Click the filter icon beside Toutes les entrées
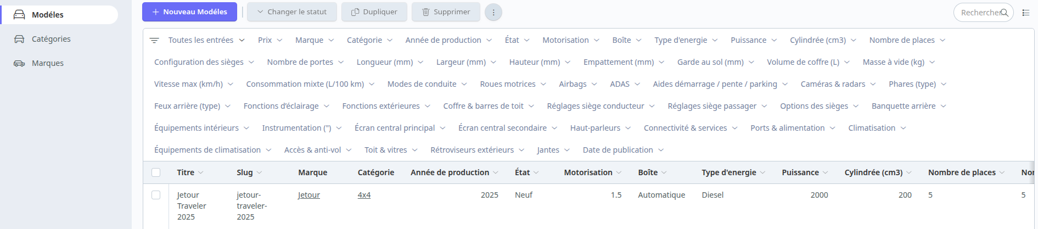 (154, 40)
